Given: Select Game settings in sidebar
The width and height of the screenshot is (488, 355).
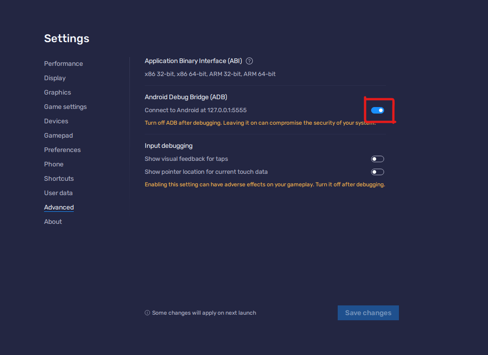Looking at the screenshot, I should [65, 107].
